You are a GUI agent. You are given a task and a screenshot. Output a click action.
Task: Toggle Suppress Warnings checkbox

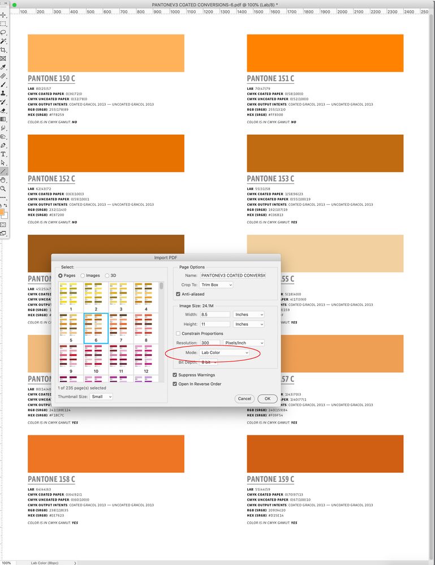click(x=175, y=375)
